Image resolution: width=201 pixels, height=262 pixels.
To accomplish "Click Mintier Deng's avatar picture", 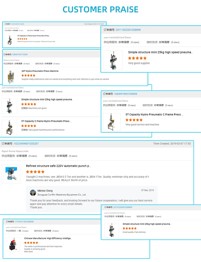I will tap(33, 193).
